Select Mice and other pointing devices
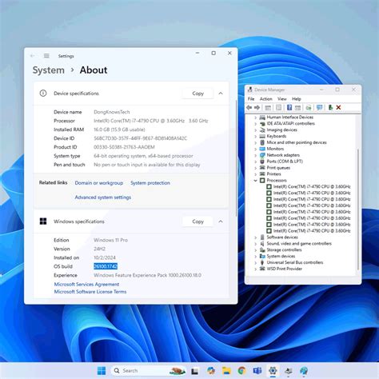 coord(297,142)
